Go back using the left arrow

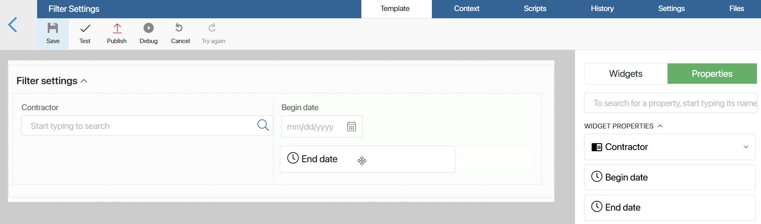(x=13, y=25)
